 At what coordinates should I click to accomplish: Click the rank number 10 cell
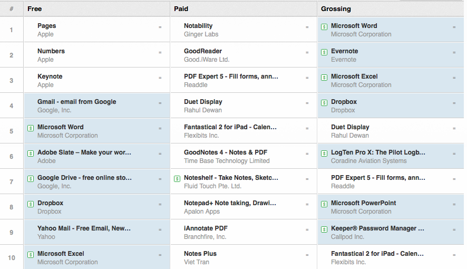click(11, 257)
